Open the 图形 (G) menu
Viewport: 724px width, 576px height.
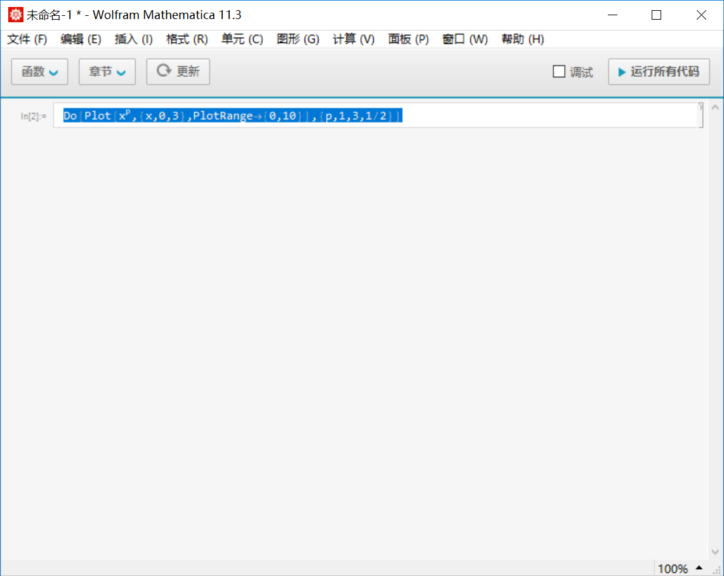(298, 39)
